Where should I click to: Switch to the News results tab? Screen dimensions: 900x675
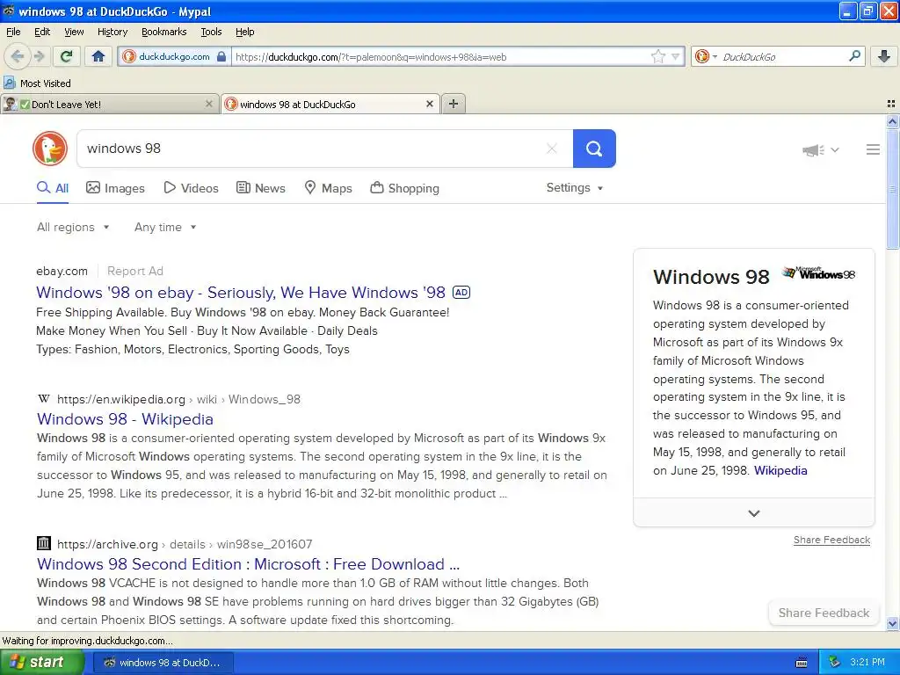pos(260,188)
